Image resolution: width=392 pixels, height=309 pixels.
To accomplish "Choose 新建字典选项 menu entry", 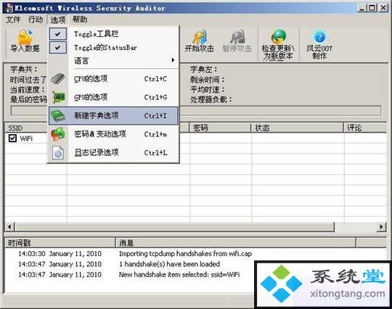I will pos(113,115).
